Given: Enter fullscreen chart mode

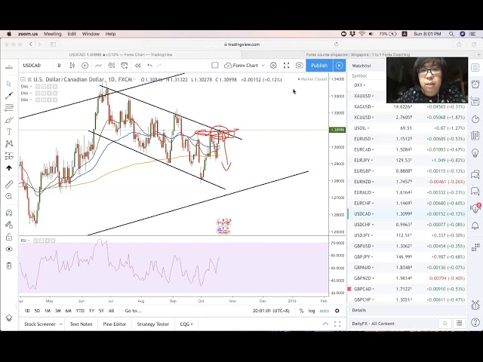Looking at the screenshot, I should 286,66.
